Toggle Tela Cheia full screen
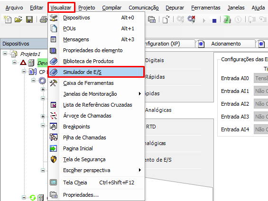This screenshot has height=201, width=268. (x=96, y=183)
